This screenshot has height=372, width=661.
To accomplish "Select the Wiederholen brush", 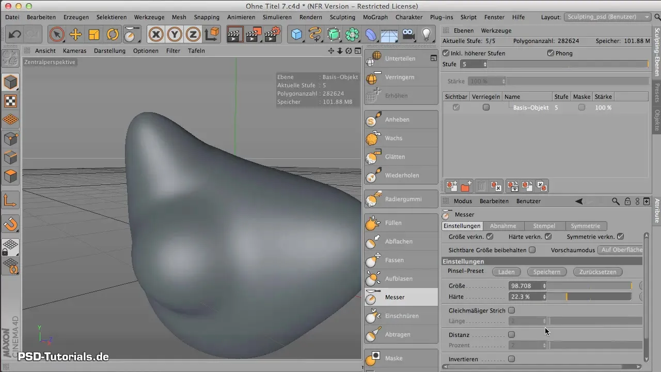I will click(x=401, y=175).
